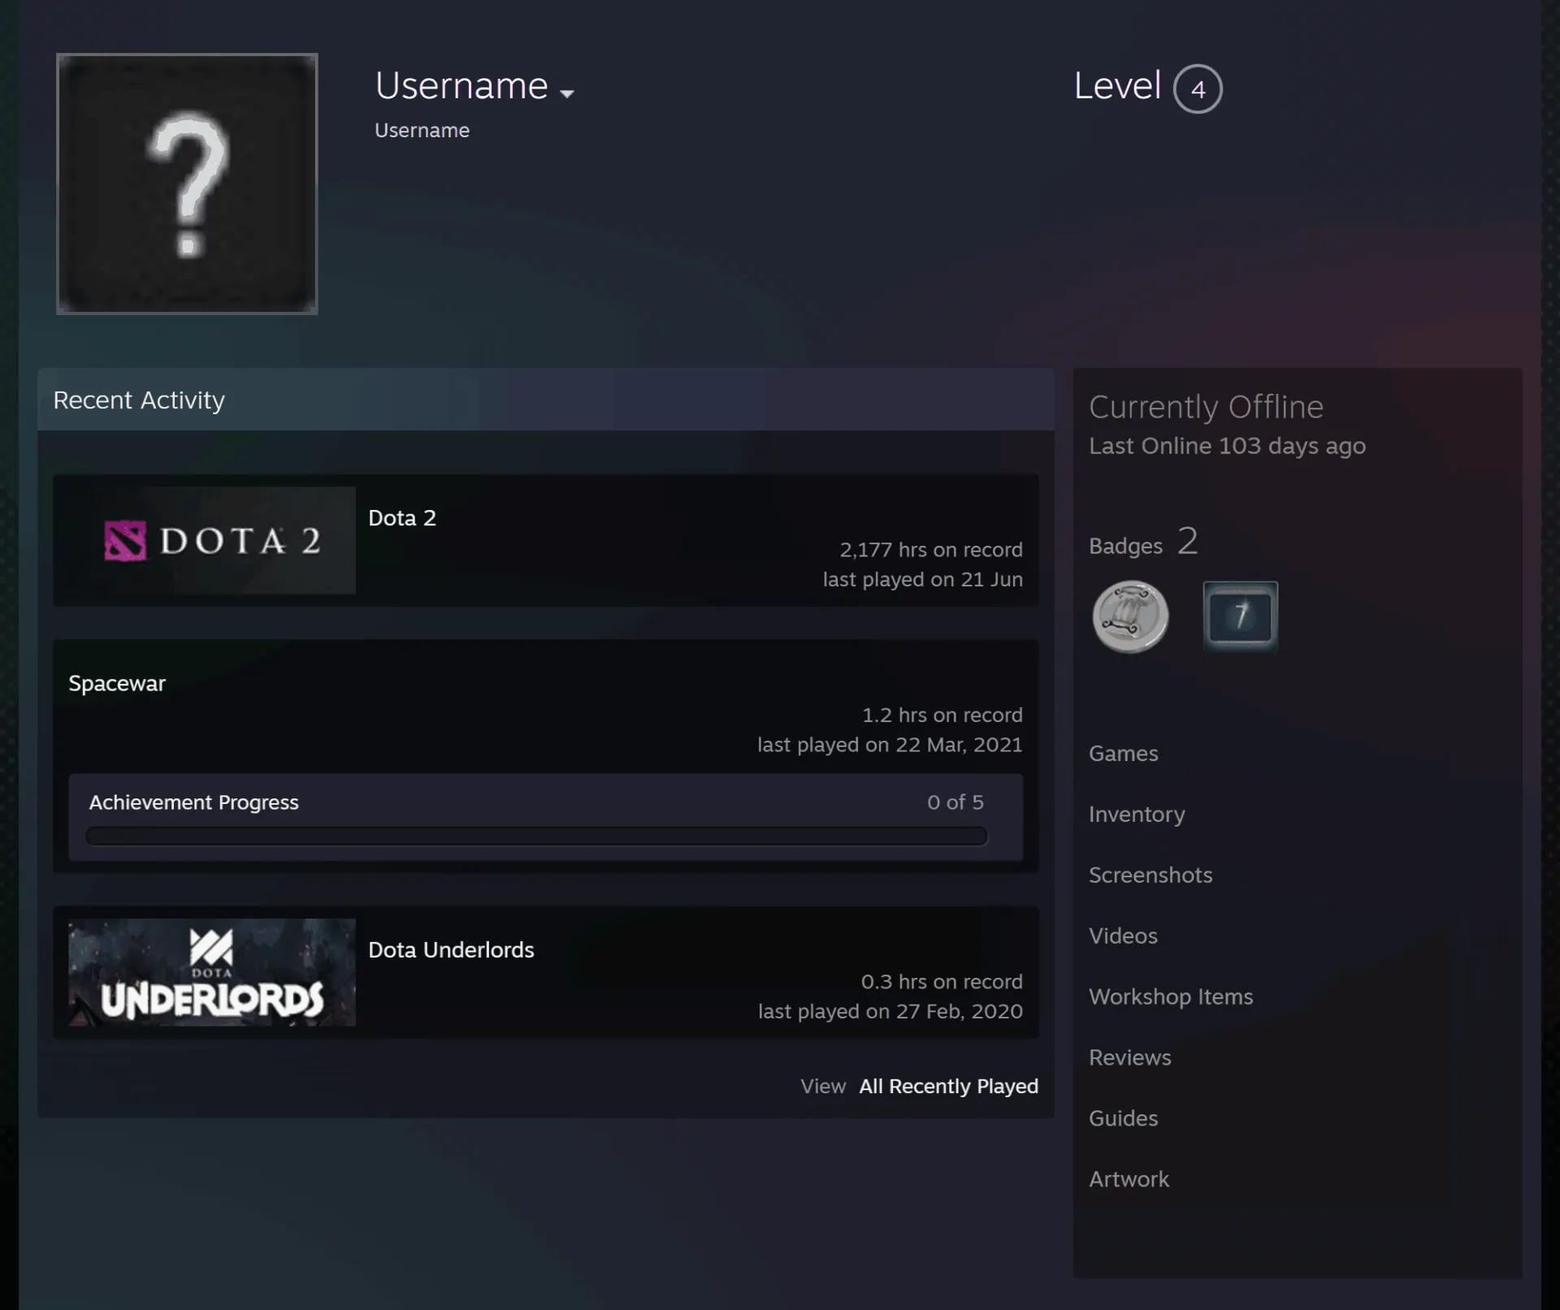Open the Guides section
Viewport: 1560px width, 1310px height.
pos(1124,1119)
